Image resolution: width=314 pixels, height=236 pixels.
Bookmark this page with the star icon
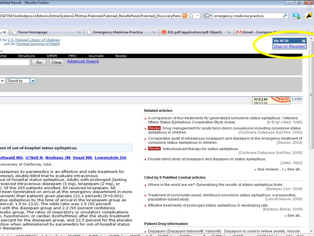[191, 16]
